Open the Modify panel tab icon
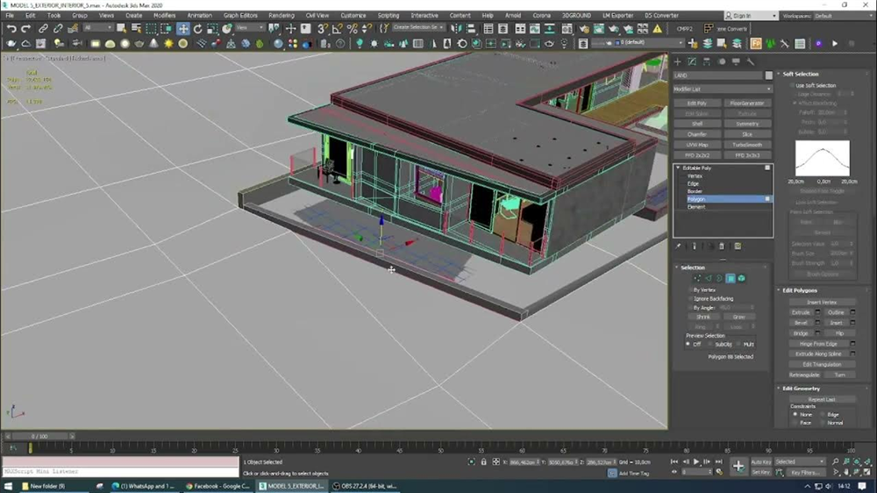 [x=691, y=61]
